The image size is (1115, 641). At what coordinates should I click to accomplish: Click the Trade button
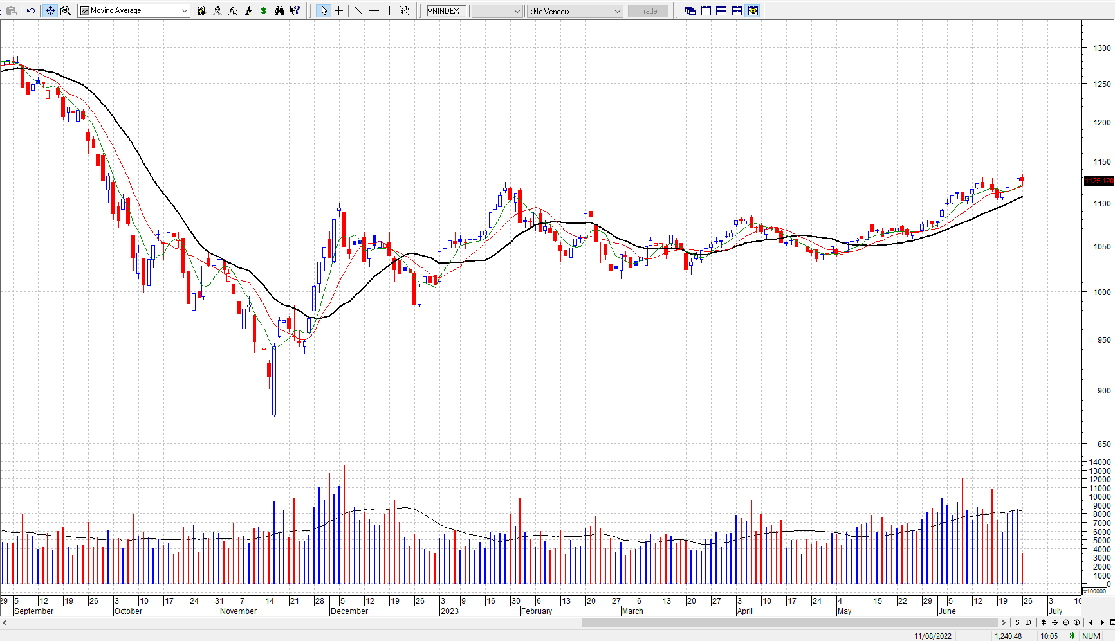(648, 11)
